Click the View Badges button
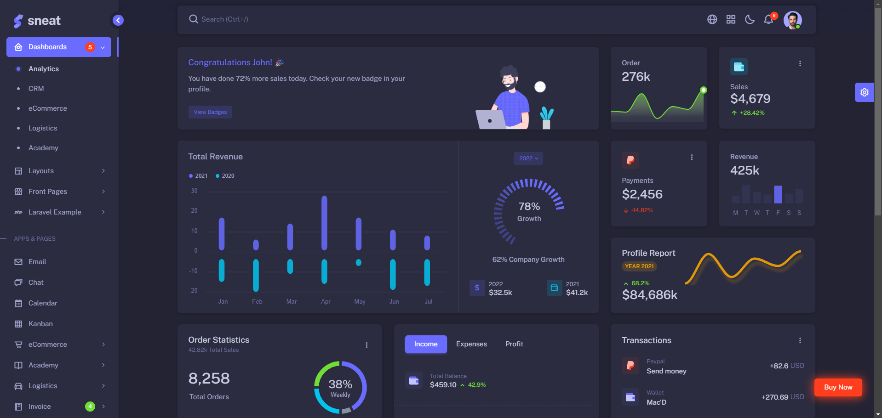 click(x=210, y=112)
